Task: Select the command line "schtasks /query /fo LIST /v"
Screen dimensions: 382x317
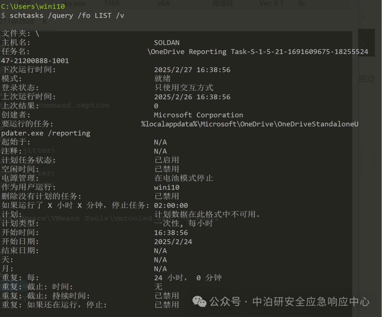Action: coord(67,16)
